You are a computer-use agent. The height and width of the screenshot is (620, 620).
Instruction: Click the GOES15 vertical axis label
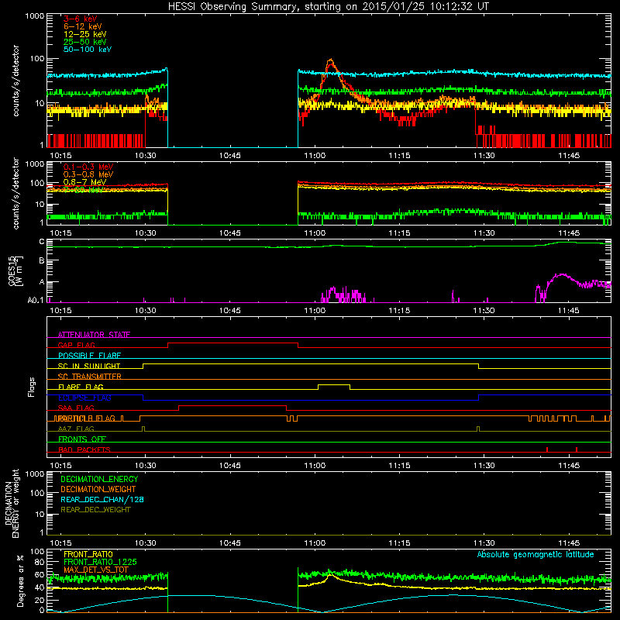coord(15,270)
